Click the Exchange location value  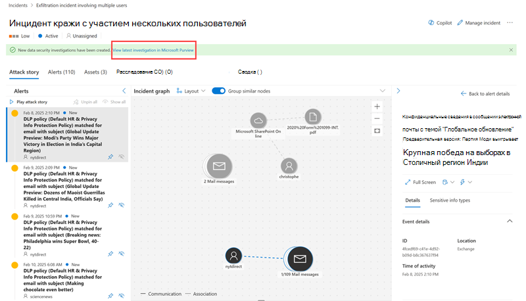coord(466,249)
